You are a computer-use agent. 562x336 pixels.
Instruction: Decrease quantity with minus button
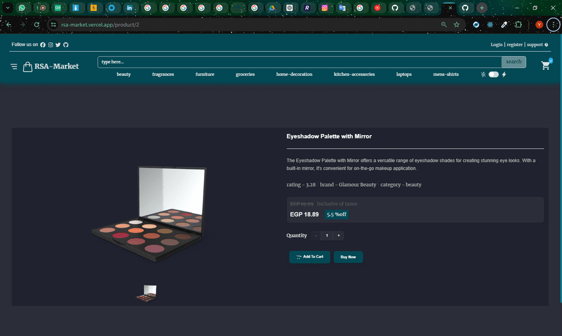[316, 236]
